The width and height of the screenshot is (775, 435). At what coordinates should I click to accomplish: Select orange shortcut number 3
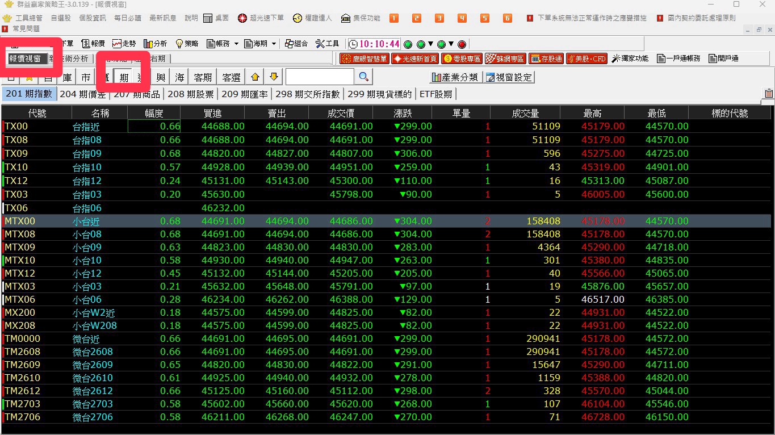coord(439,18)
